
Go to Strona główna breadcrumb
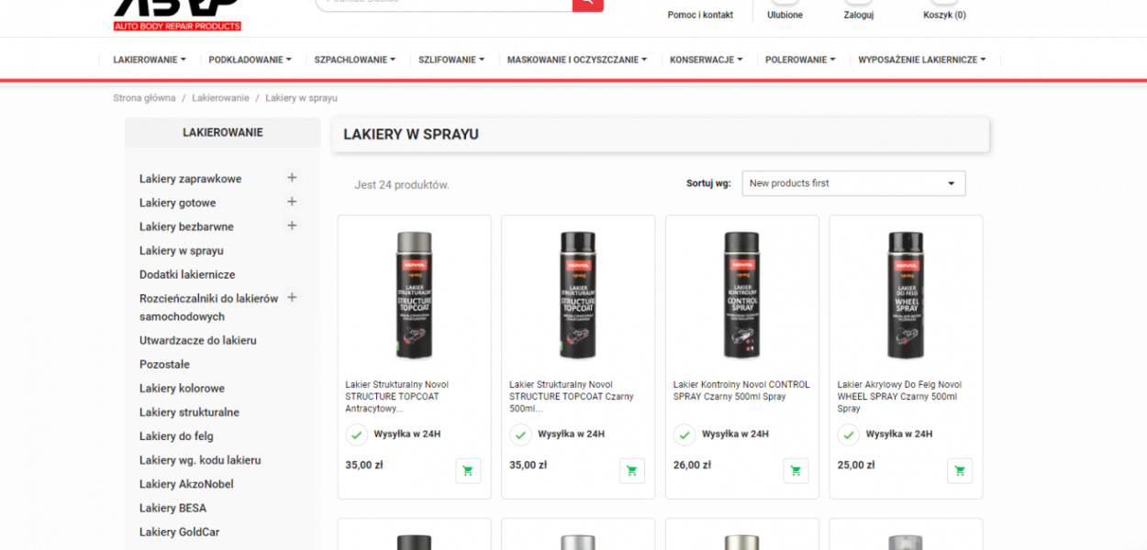click(x=144, y=97)
